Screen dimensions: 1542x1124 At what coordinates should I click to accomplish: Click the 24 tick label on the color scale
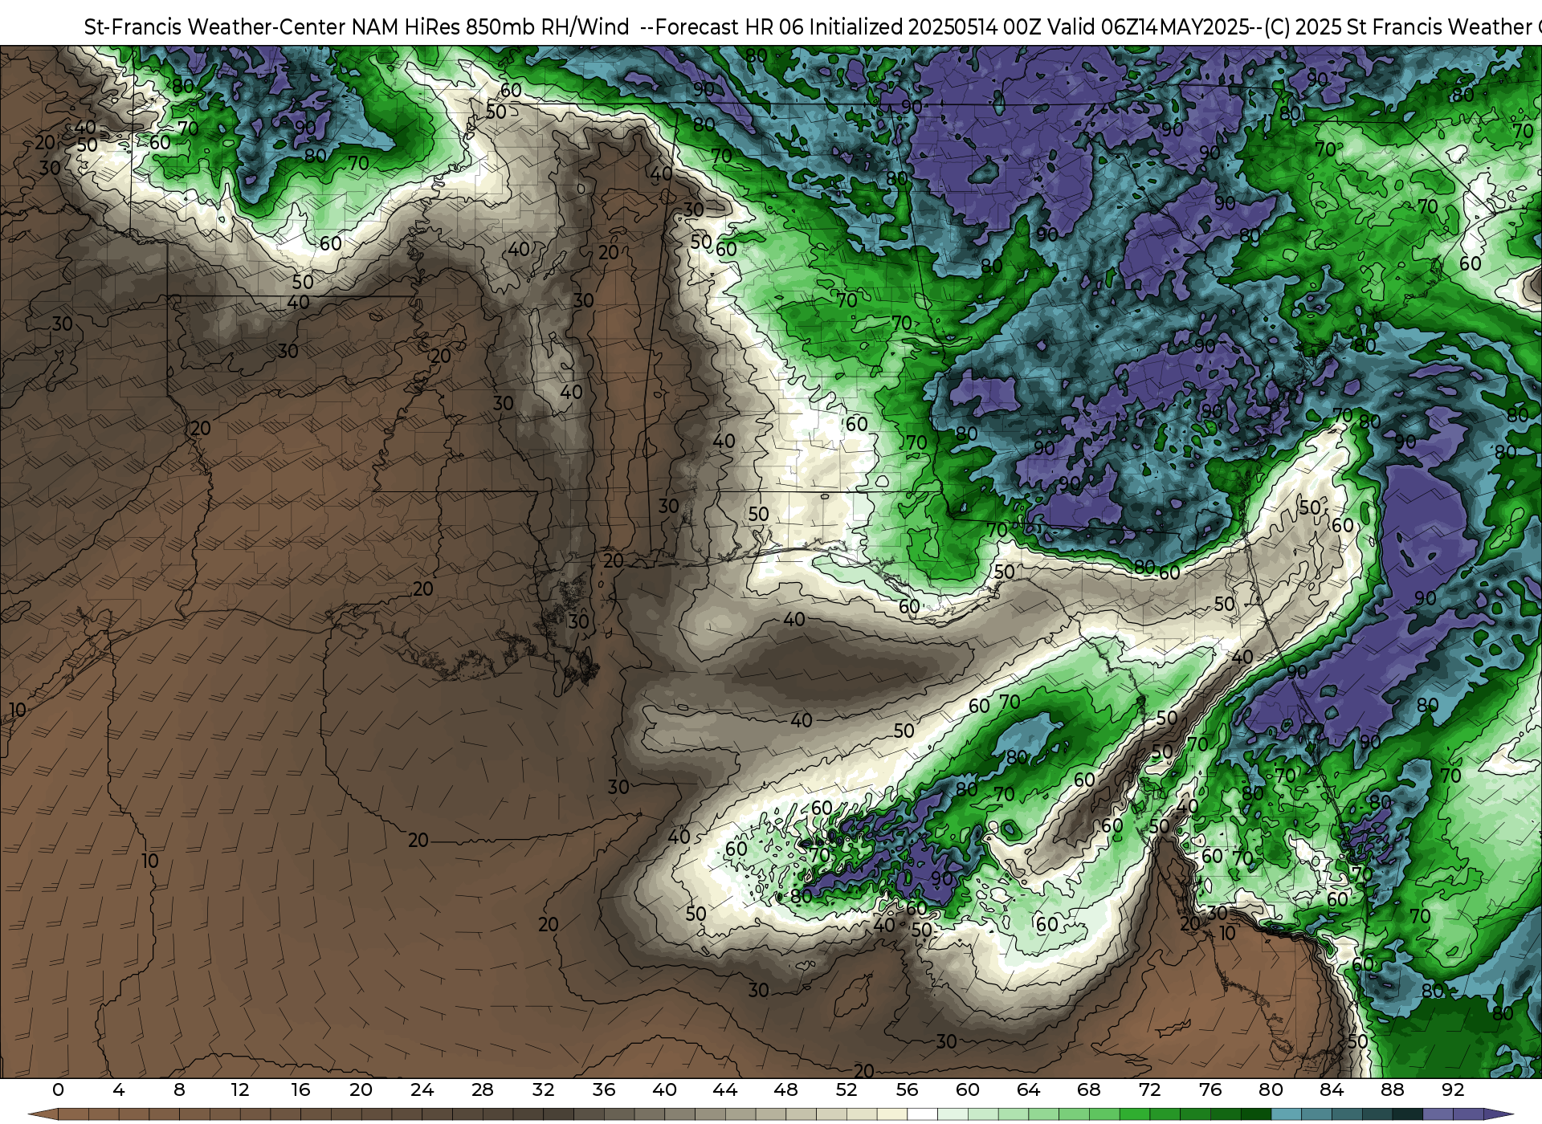(x=422, y=1089)
